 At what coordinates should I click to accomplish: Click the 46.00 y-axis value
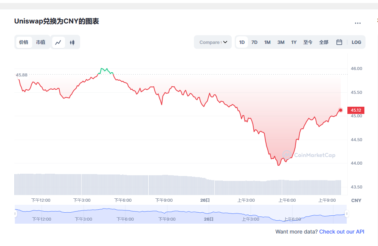[x=356, y=69]
